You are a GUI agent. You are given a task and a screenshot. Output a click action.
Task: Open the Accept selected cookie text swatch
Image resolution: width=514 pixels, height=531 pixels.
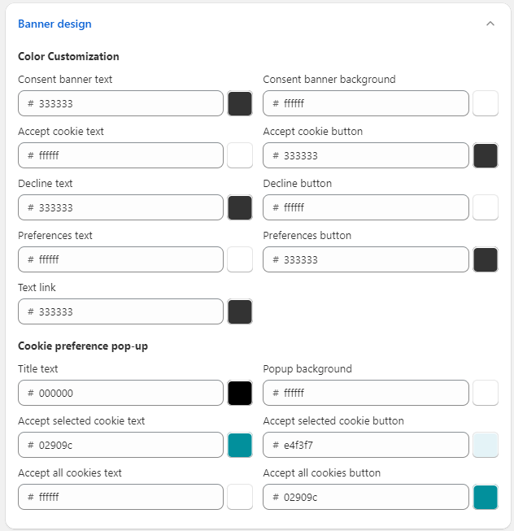[240, 445]
